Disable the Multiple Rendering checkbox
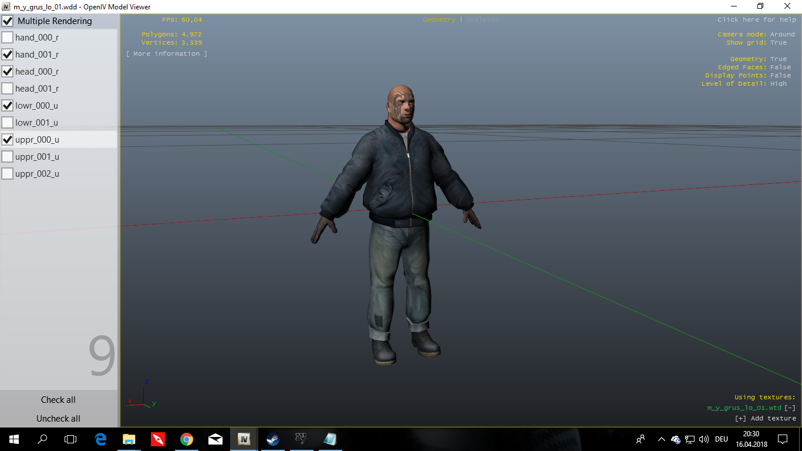802x451 pixels. (x=8, y=21)
